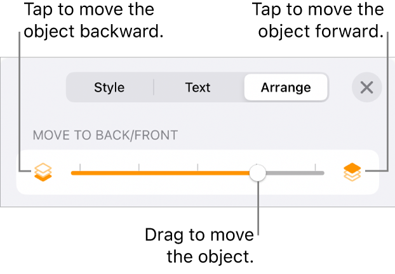Click the "Tap to move the object backward" caption
395x274 pixels.
[x=93, y=20]
